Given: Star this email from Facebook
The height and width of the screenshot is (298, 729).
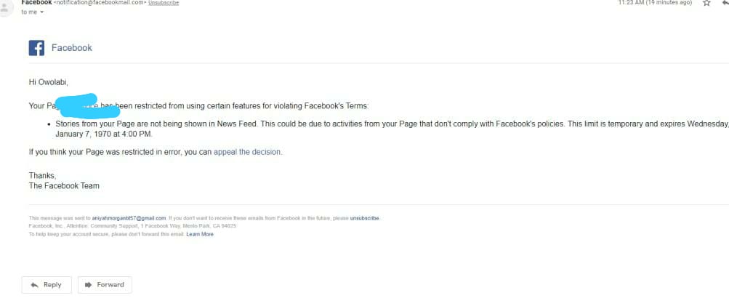Looking at the screenshot, I should [706, 2].
